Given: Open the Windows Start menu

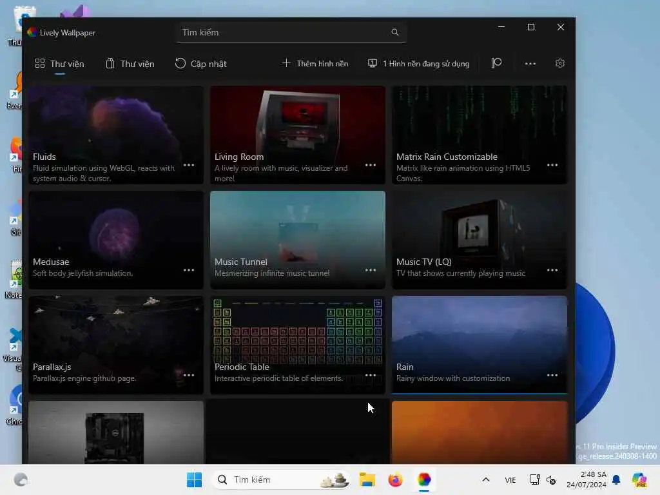Looking at the screenshot, I should coord(194,480).
